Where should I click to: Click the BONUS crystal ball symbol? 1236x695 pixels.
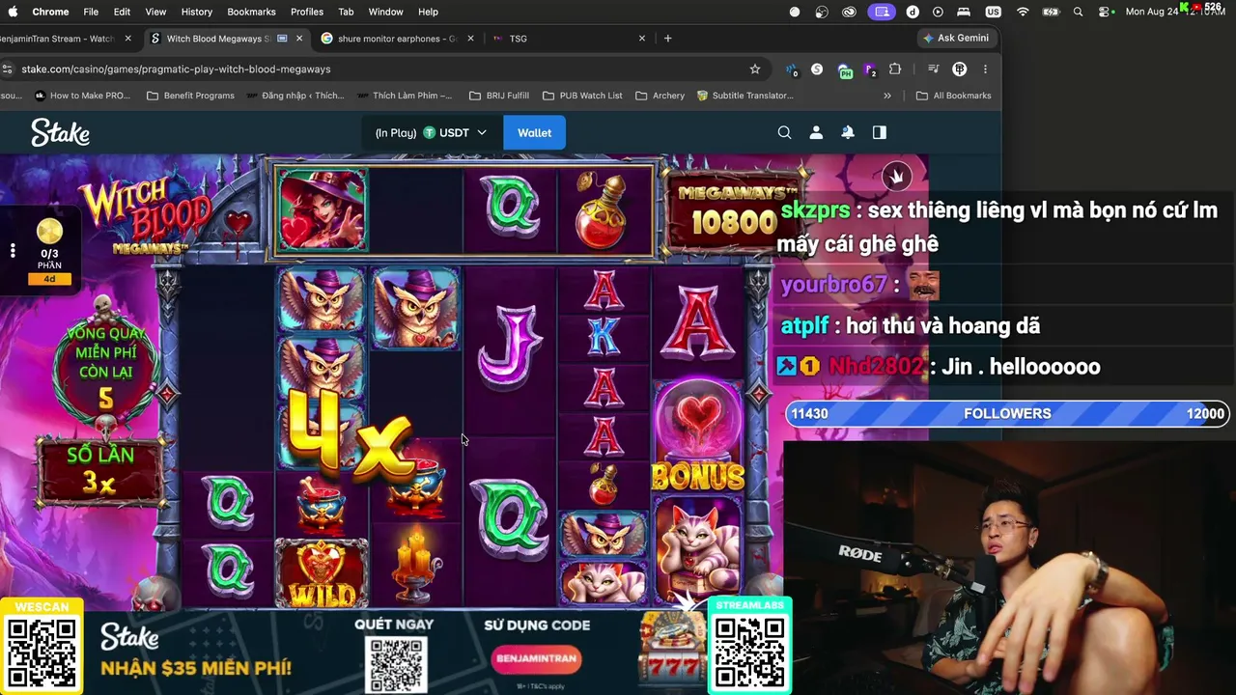coord(698,436)
